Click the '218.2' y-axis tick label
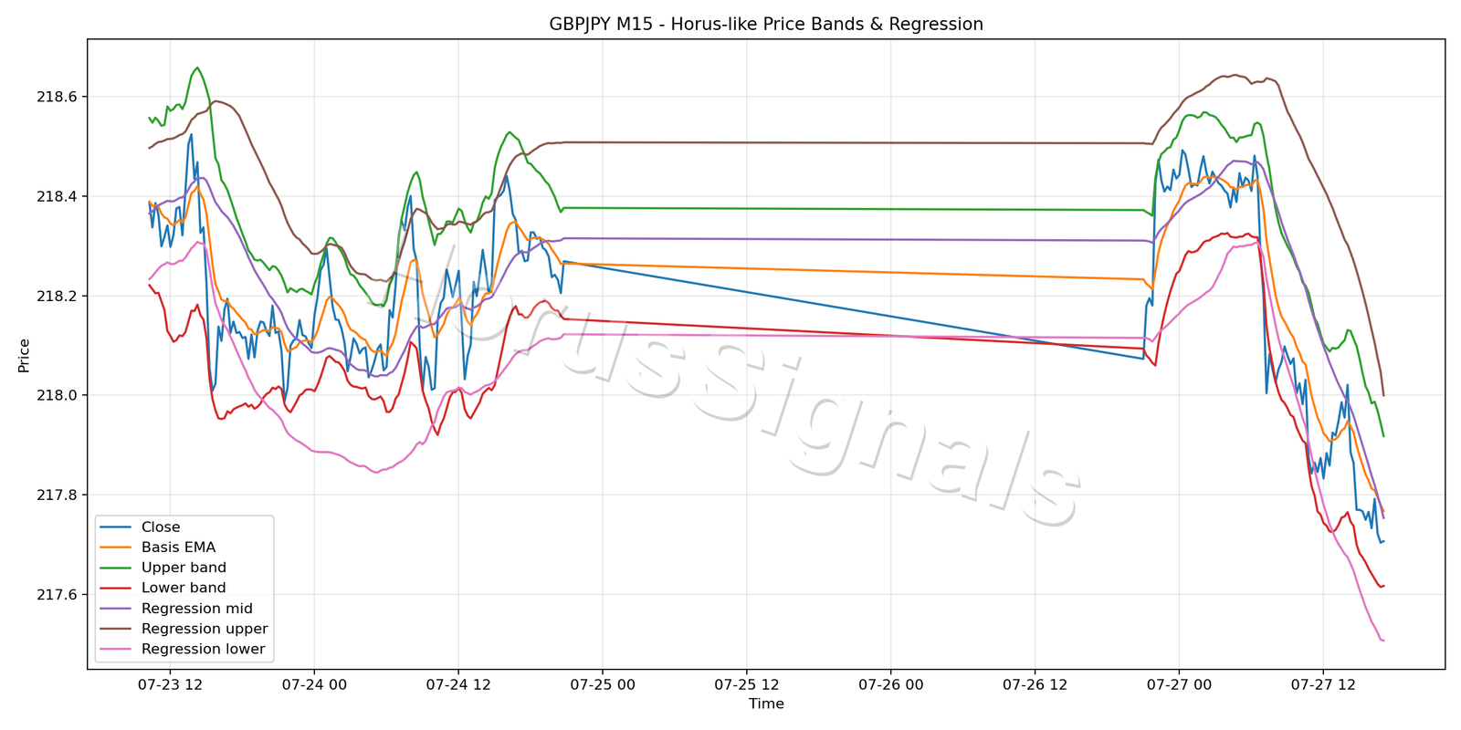This screenshot has height=730, width=1461. (58, 297)
